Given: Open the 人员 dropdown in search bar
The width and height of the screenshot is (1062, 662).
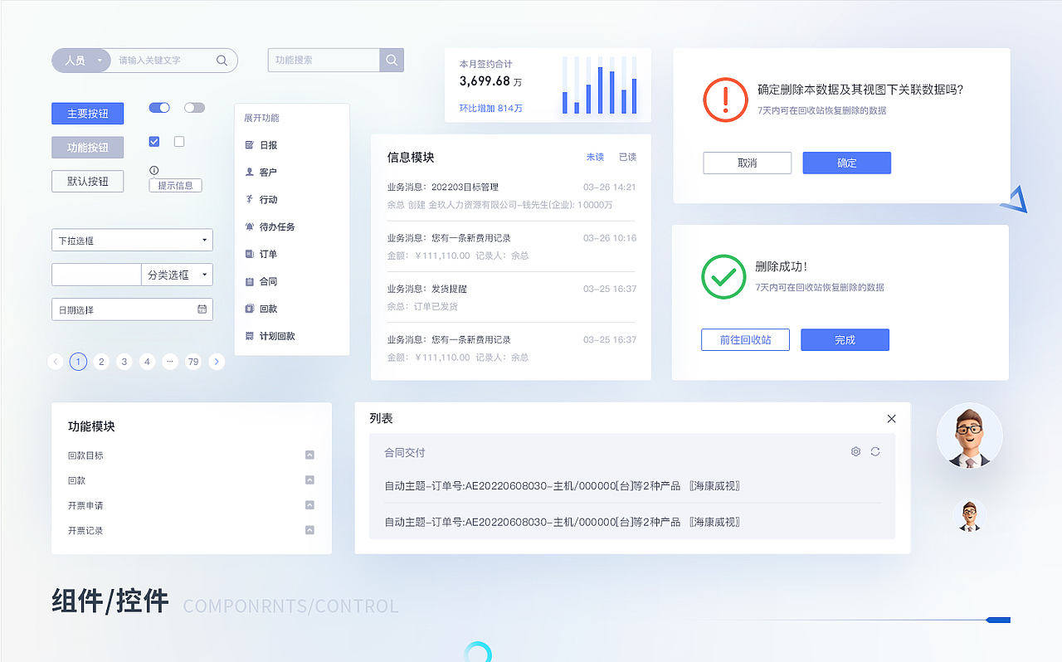Looking at the screenshot, I should (x=80, y=61).
